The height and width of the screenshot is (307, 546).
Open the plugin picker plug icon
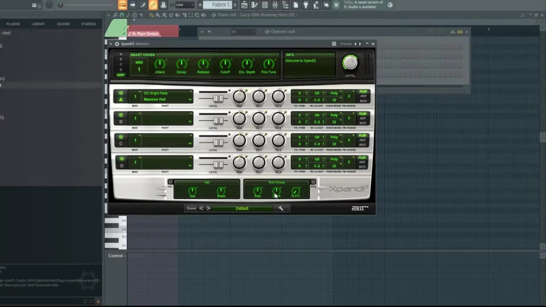pyautogui.click(x=306, y=5)
